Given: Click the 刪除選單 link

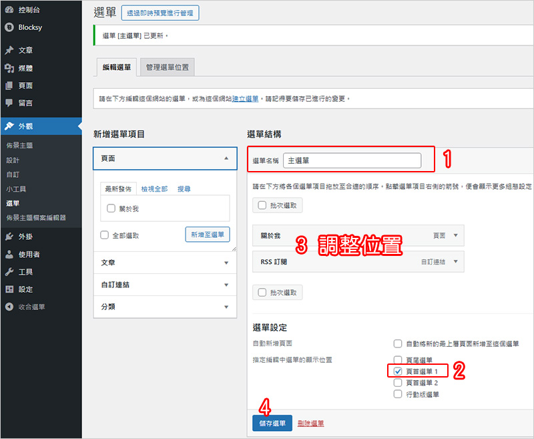Looking at the screenshot, I should (x=310, y=424).
